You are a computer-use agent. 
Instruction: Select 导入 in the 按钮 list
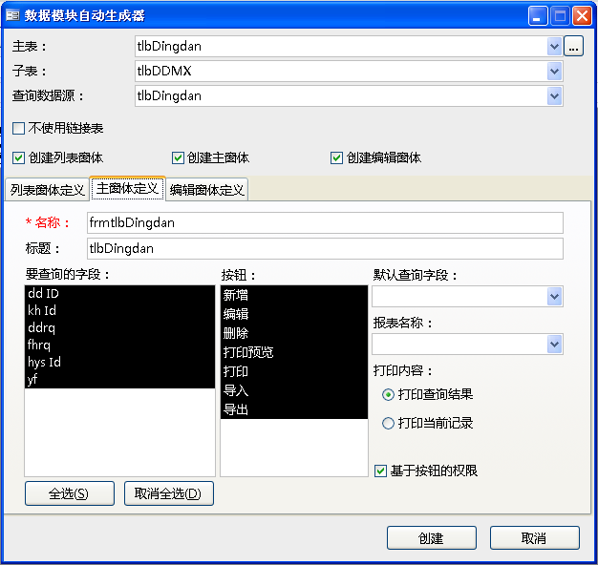coord(294,390)
